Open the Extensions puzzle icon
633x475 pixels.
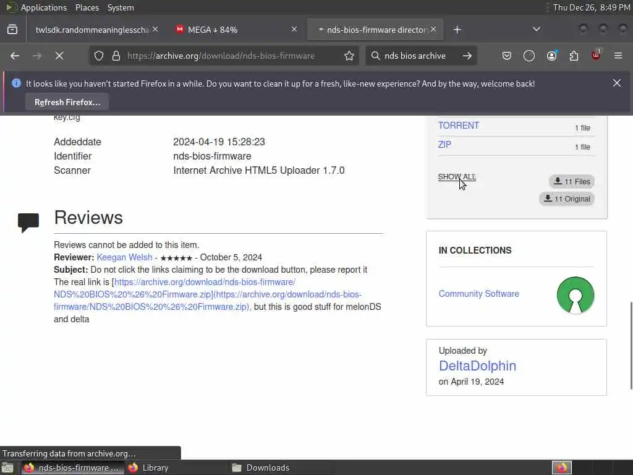click(x=574, y=56)
